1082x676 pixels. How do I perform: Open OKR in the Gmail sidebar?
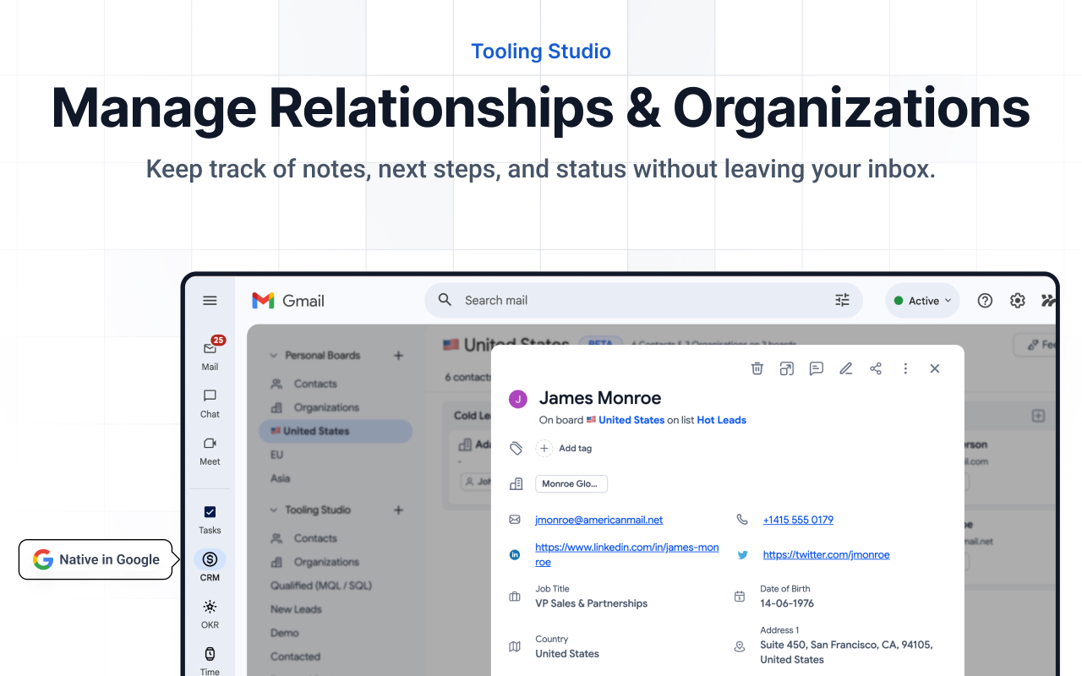click(x=210, y=613)
